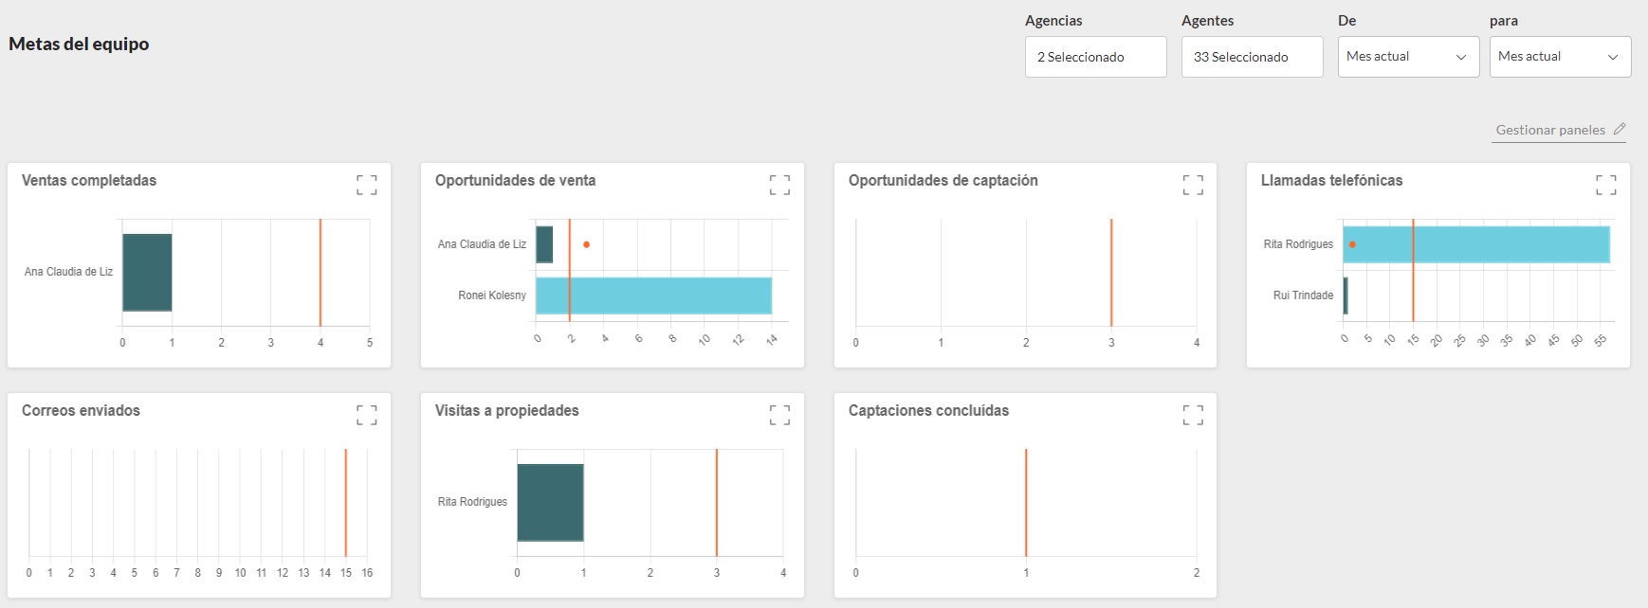Click Rita Rodrigues' bar in Llamadas telefónicas
The width and height of the screenshot is (1648, 608).
click(x=1475, y=244)
